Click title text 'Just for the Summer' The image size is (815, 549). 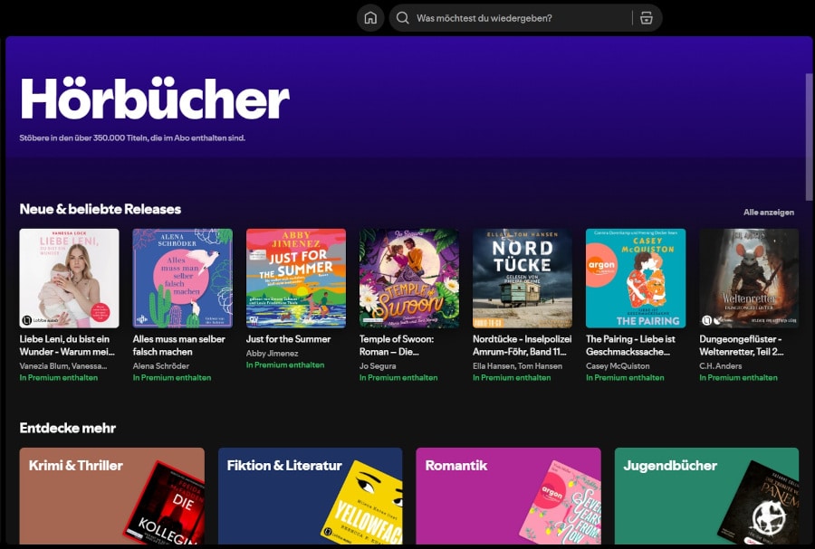point(288,339)
